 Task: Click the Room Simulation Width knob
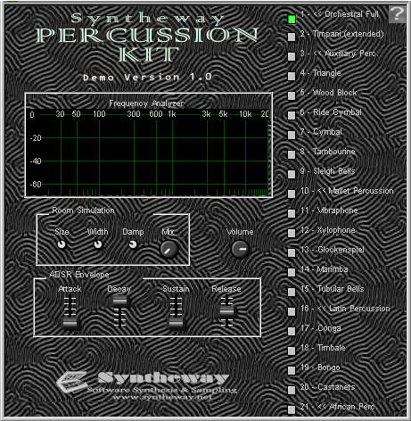tap(98, 244)
